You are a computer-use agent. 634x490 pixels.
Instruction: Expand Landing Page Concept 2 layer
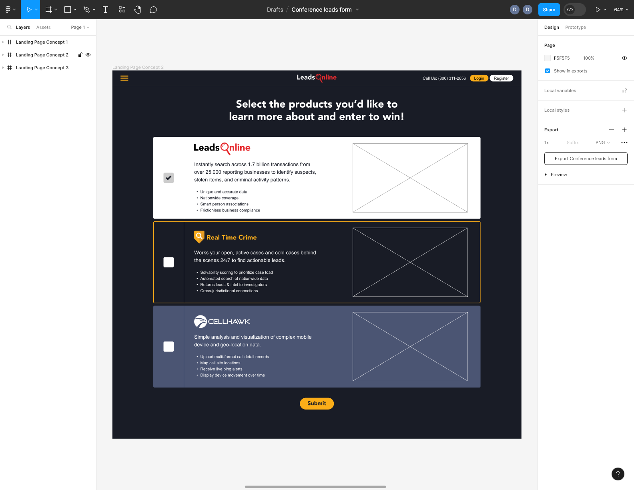tap(3, 55)
